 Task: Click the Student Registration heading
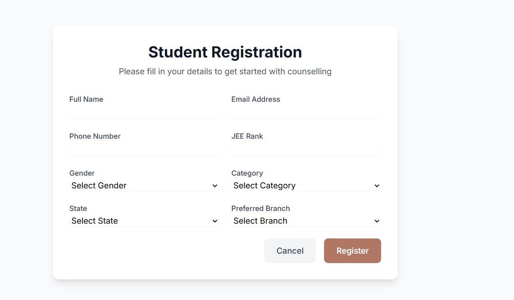click(x=225, y=52)
